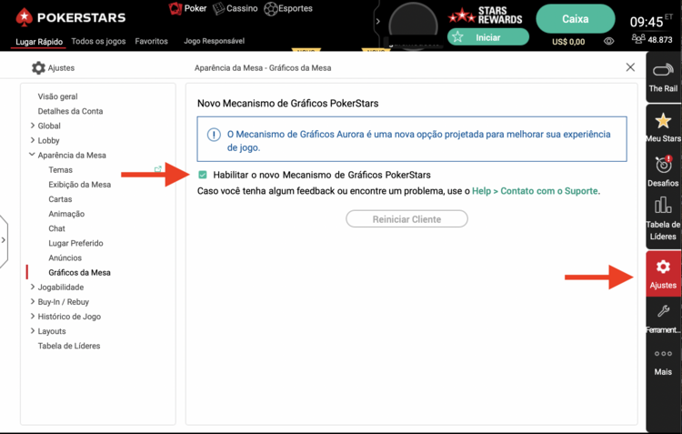Select Detalhes da Conta
Viewport: 682px width, 434px height.
(x=70, y=111)
